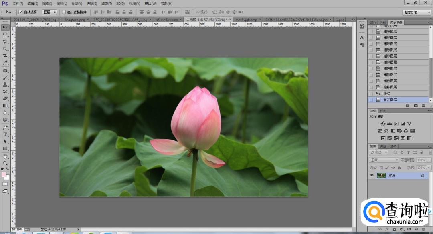Switch to the 通道 tab
Viewport: 433px width, 234px height.
pos(383,146)
